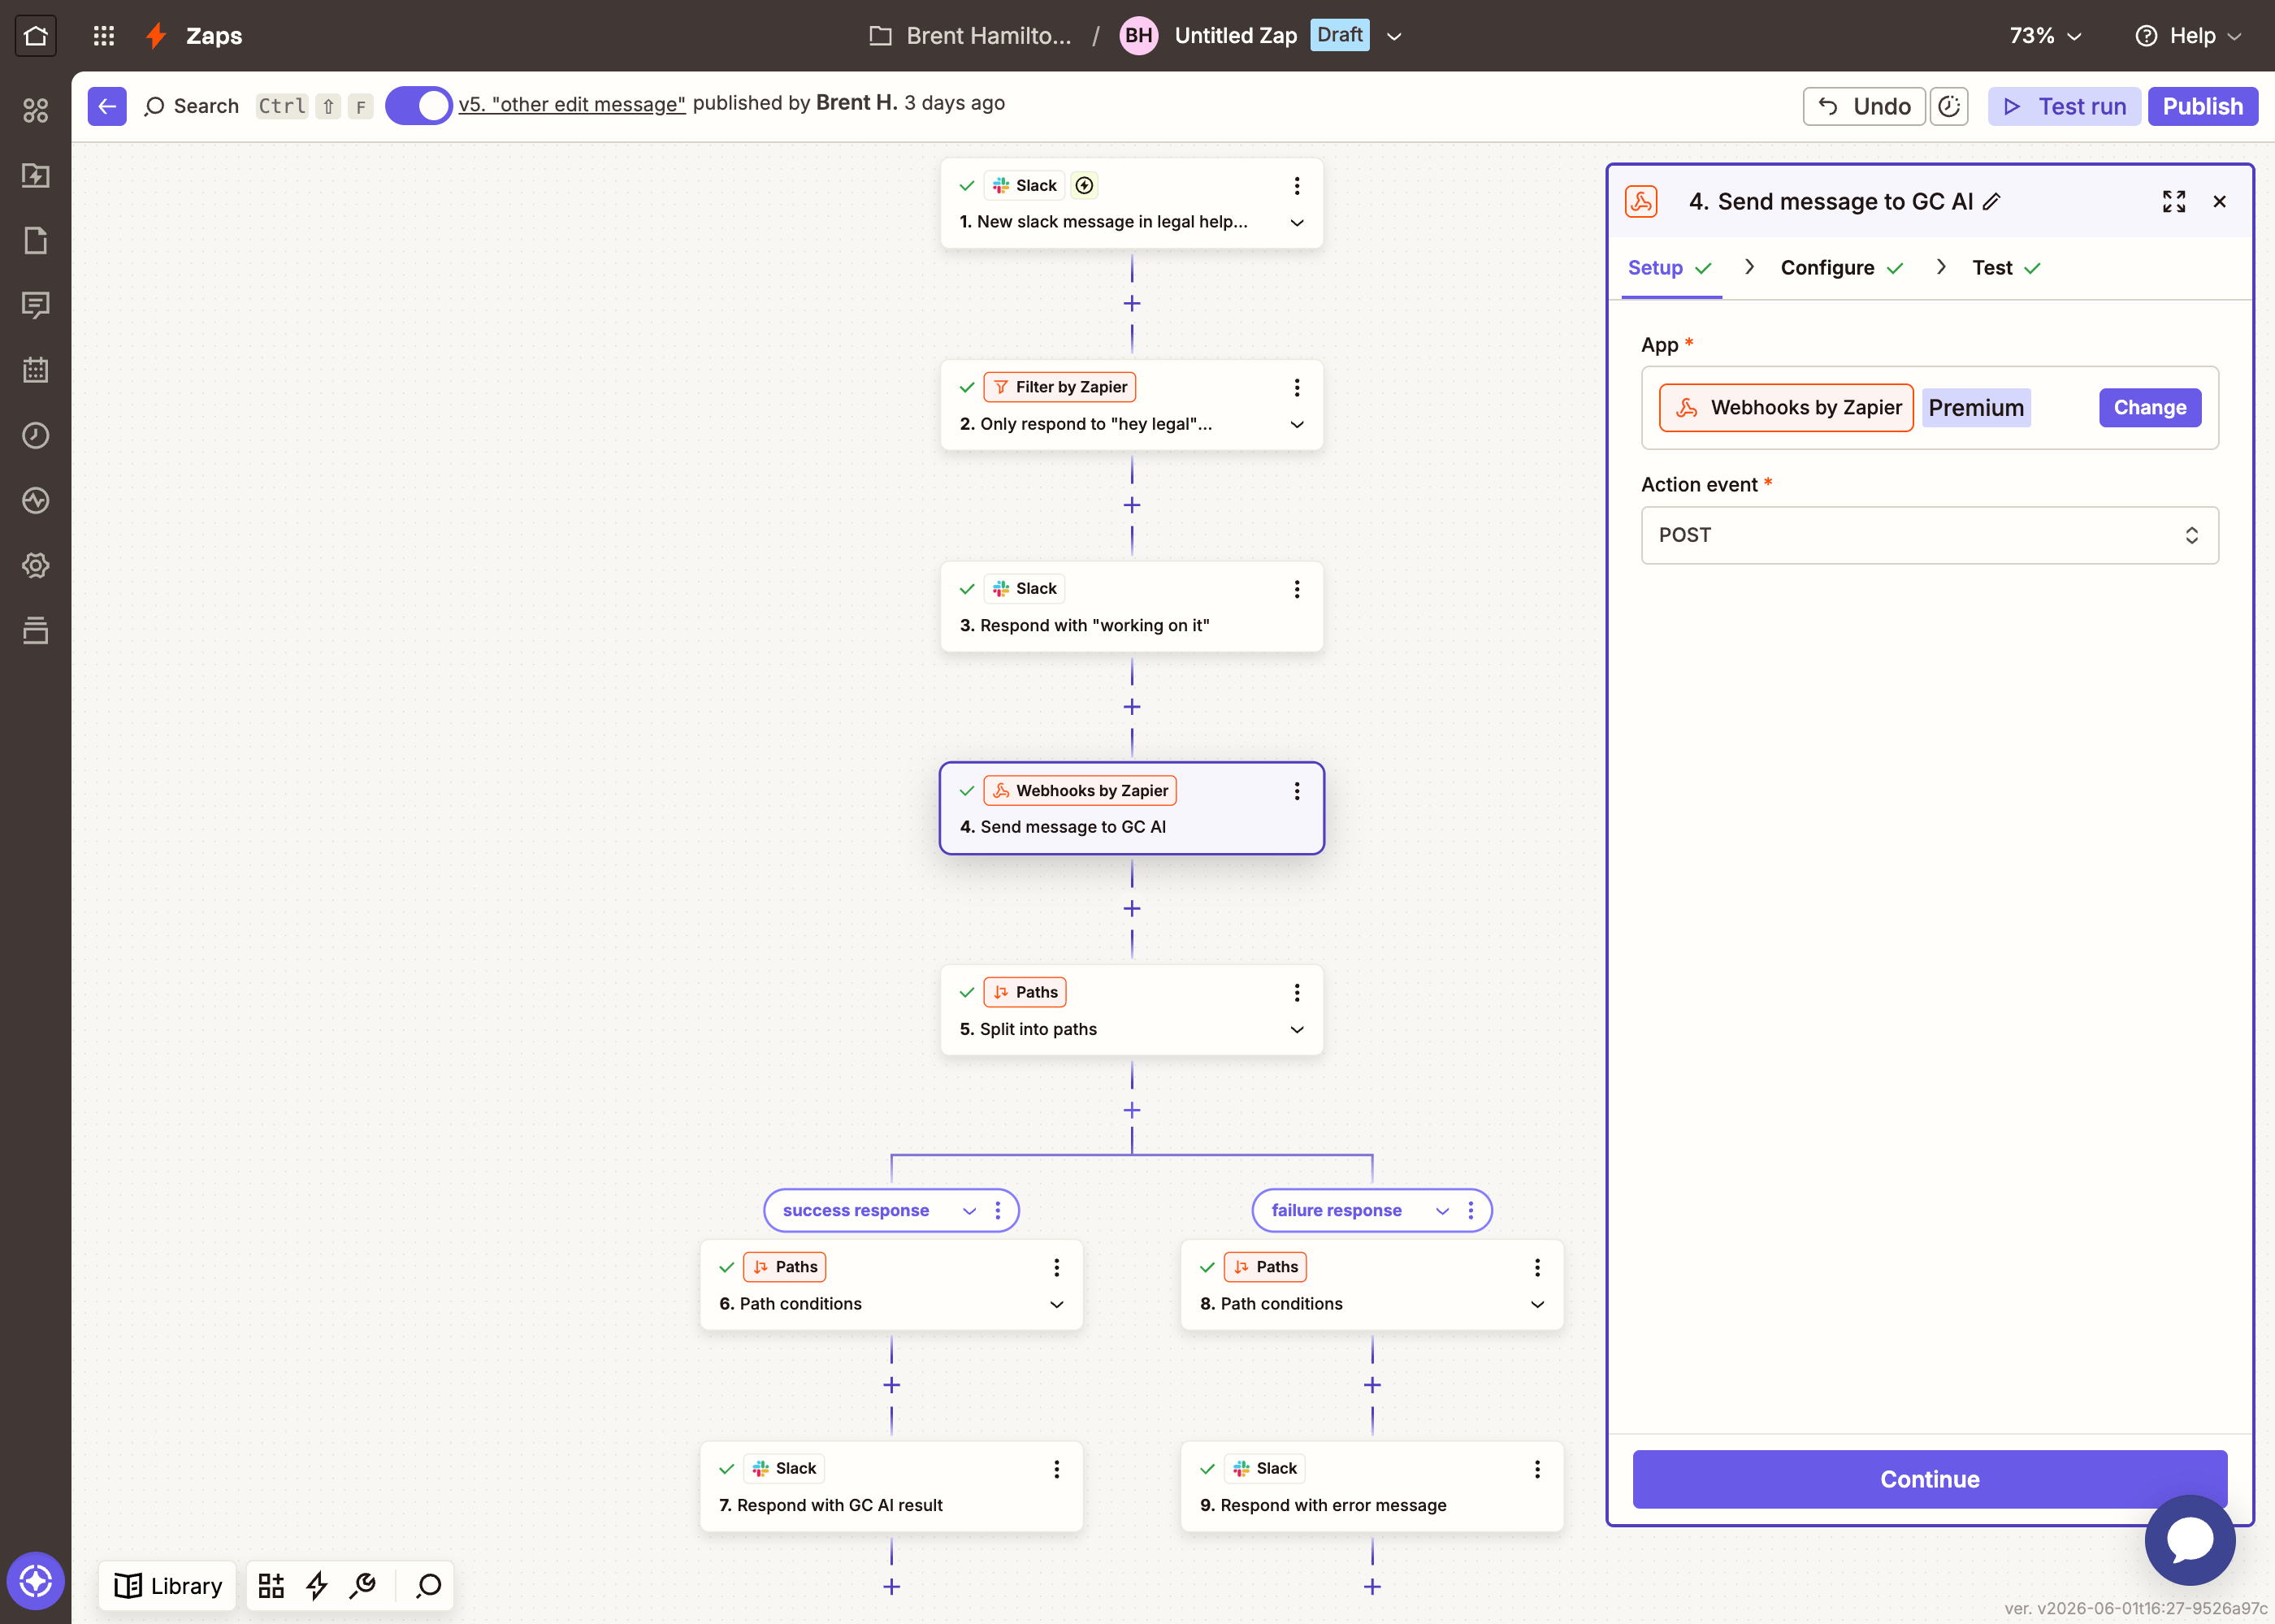Rename step using the pencil edit icon
This screenshot has height=1624, width=2275.
(x=1992, y=201)
